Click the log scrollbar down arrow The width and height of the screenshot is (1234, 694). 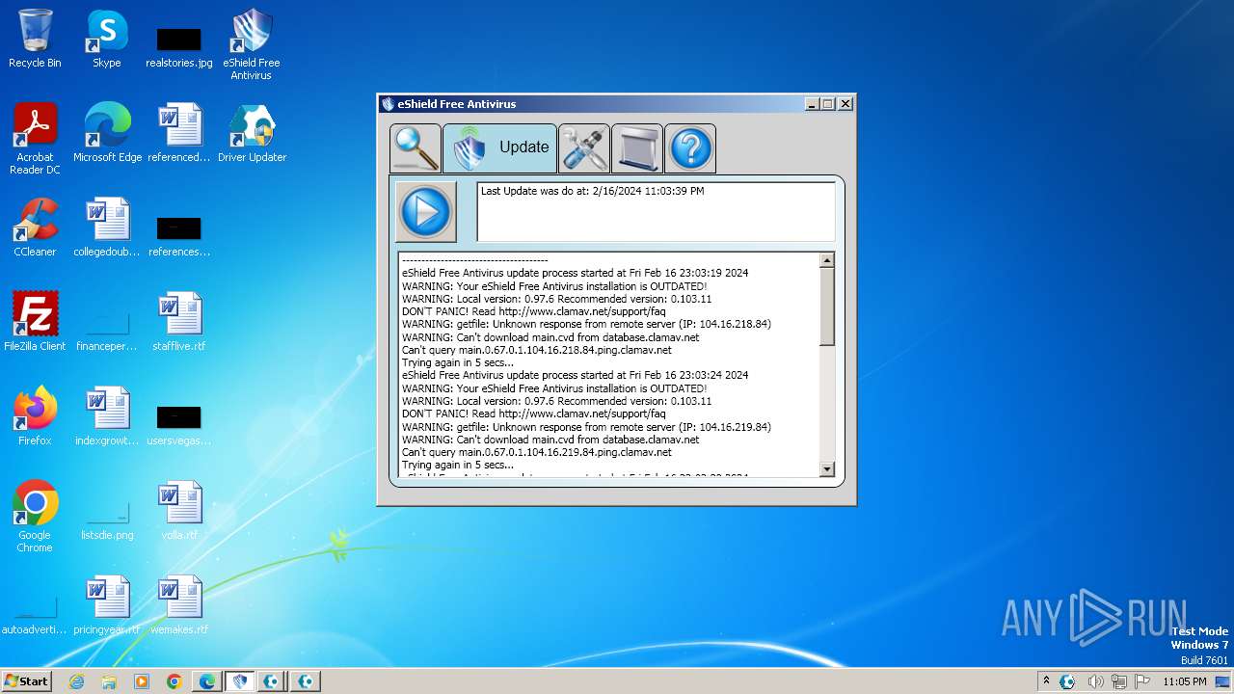(826, 469)
